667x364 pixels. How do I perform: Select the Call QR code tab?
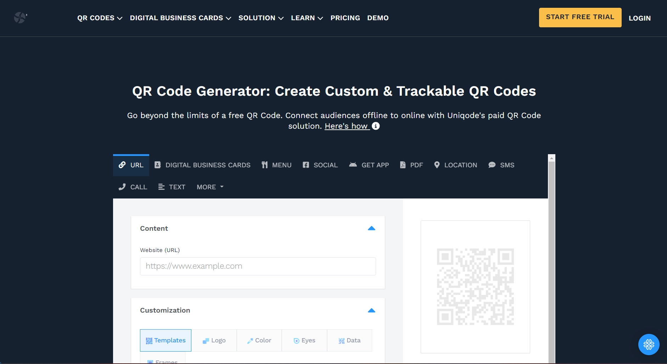click(x=133, y=187)
